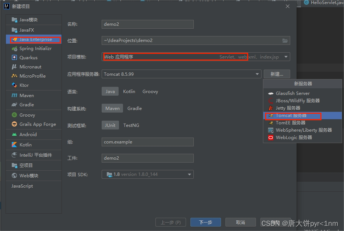
Task: Switch to HelloServlet.java tab in editor
Action: coord(324,3)
